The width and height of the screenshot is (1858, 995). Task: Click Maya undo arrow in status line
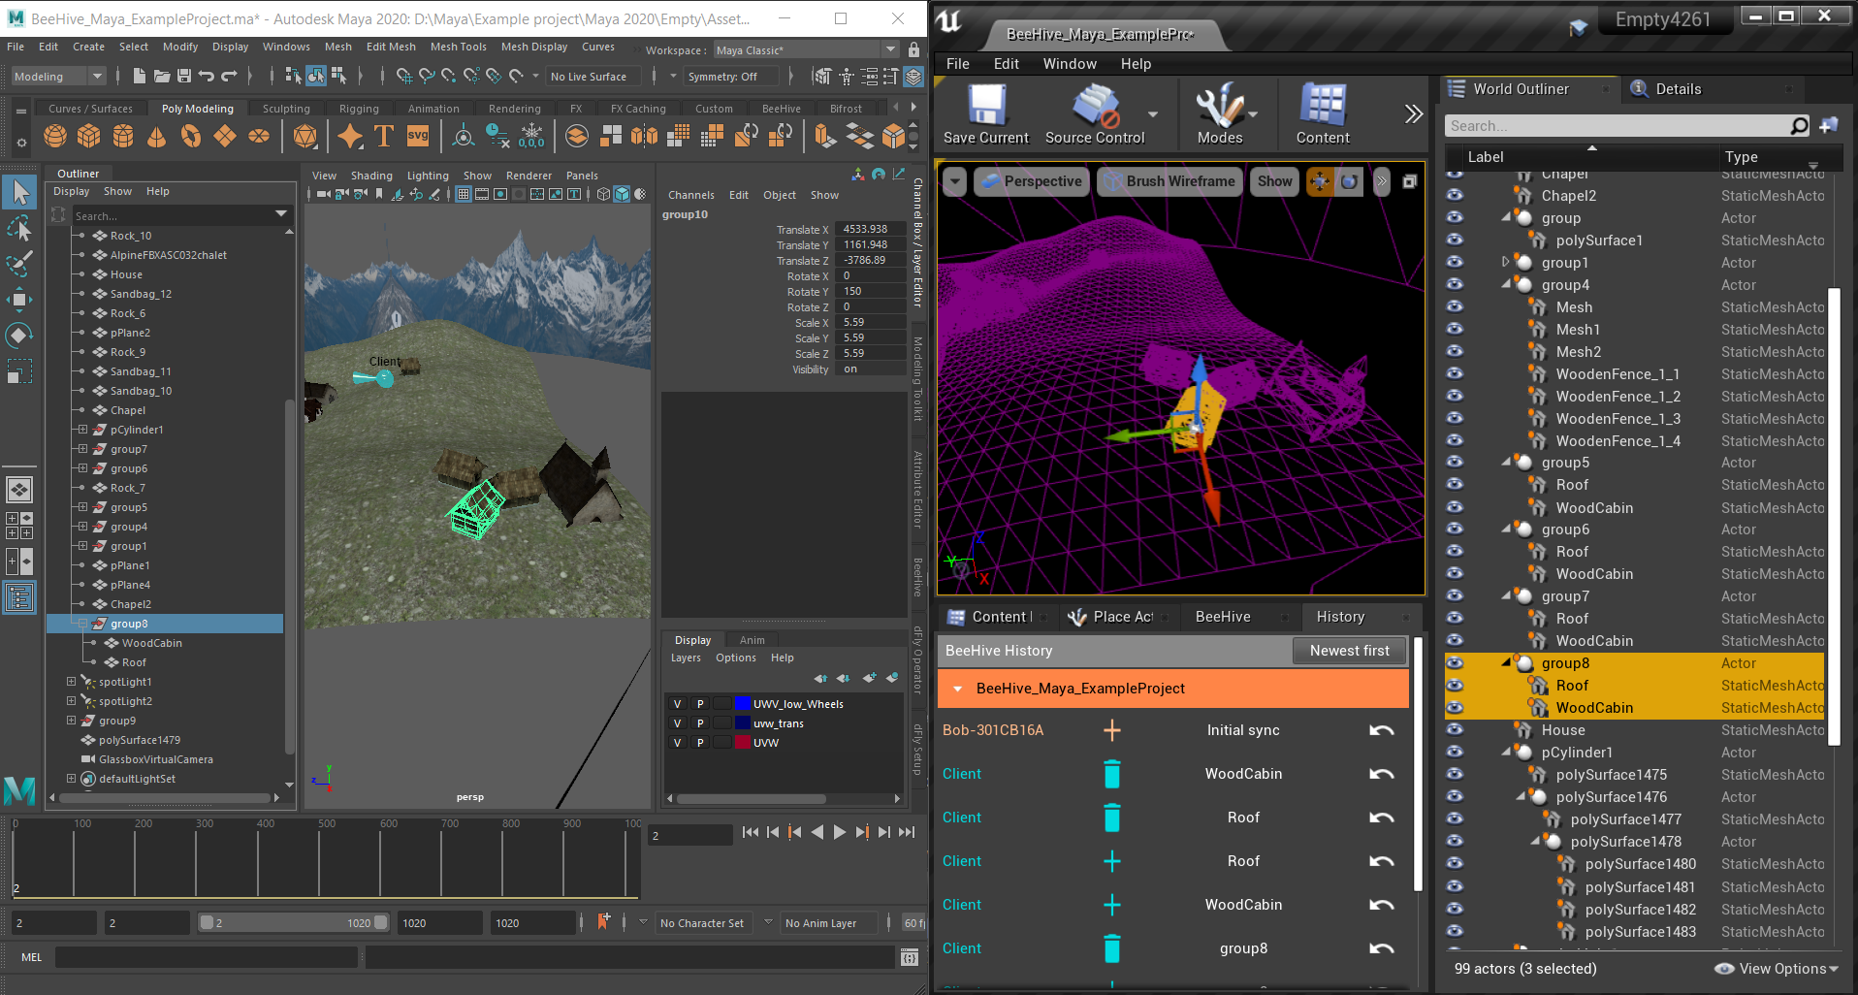[x=207, y=76]
